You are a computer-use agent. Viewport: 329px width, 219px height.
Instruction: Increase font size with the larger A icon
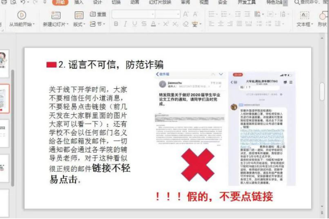pyautogui.click(x=186, y=14)
